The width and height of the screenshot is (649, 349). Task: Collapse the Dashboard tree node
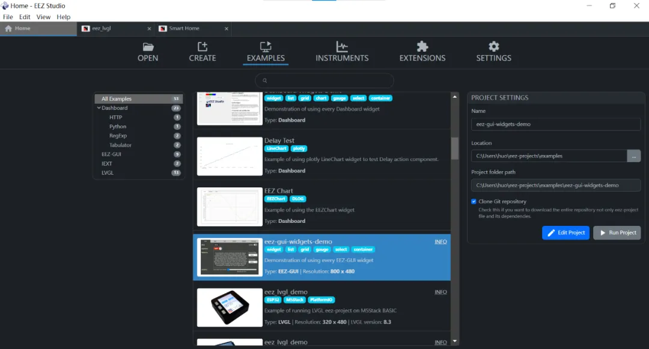click(x=99, y=108)
